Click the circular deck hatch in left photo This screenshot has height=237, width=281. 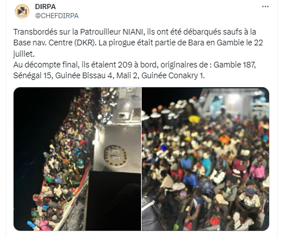[x=116, y=156]
